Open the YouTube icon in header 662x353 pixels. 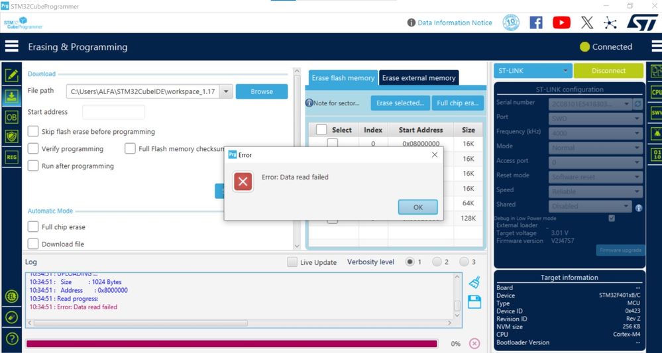pos(561,23)
